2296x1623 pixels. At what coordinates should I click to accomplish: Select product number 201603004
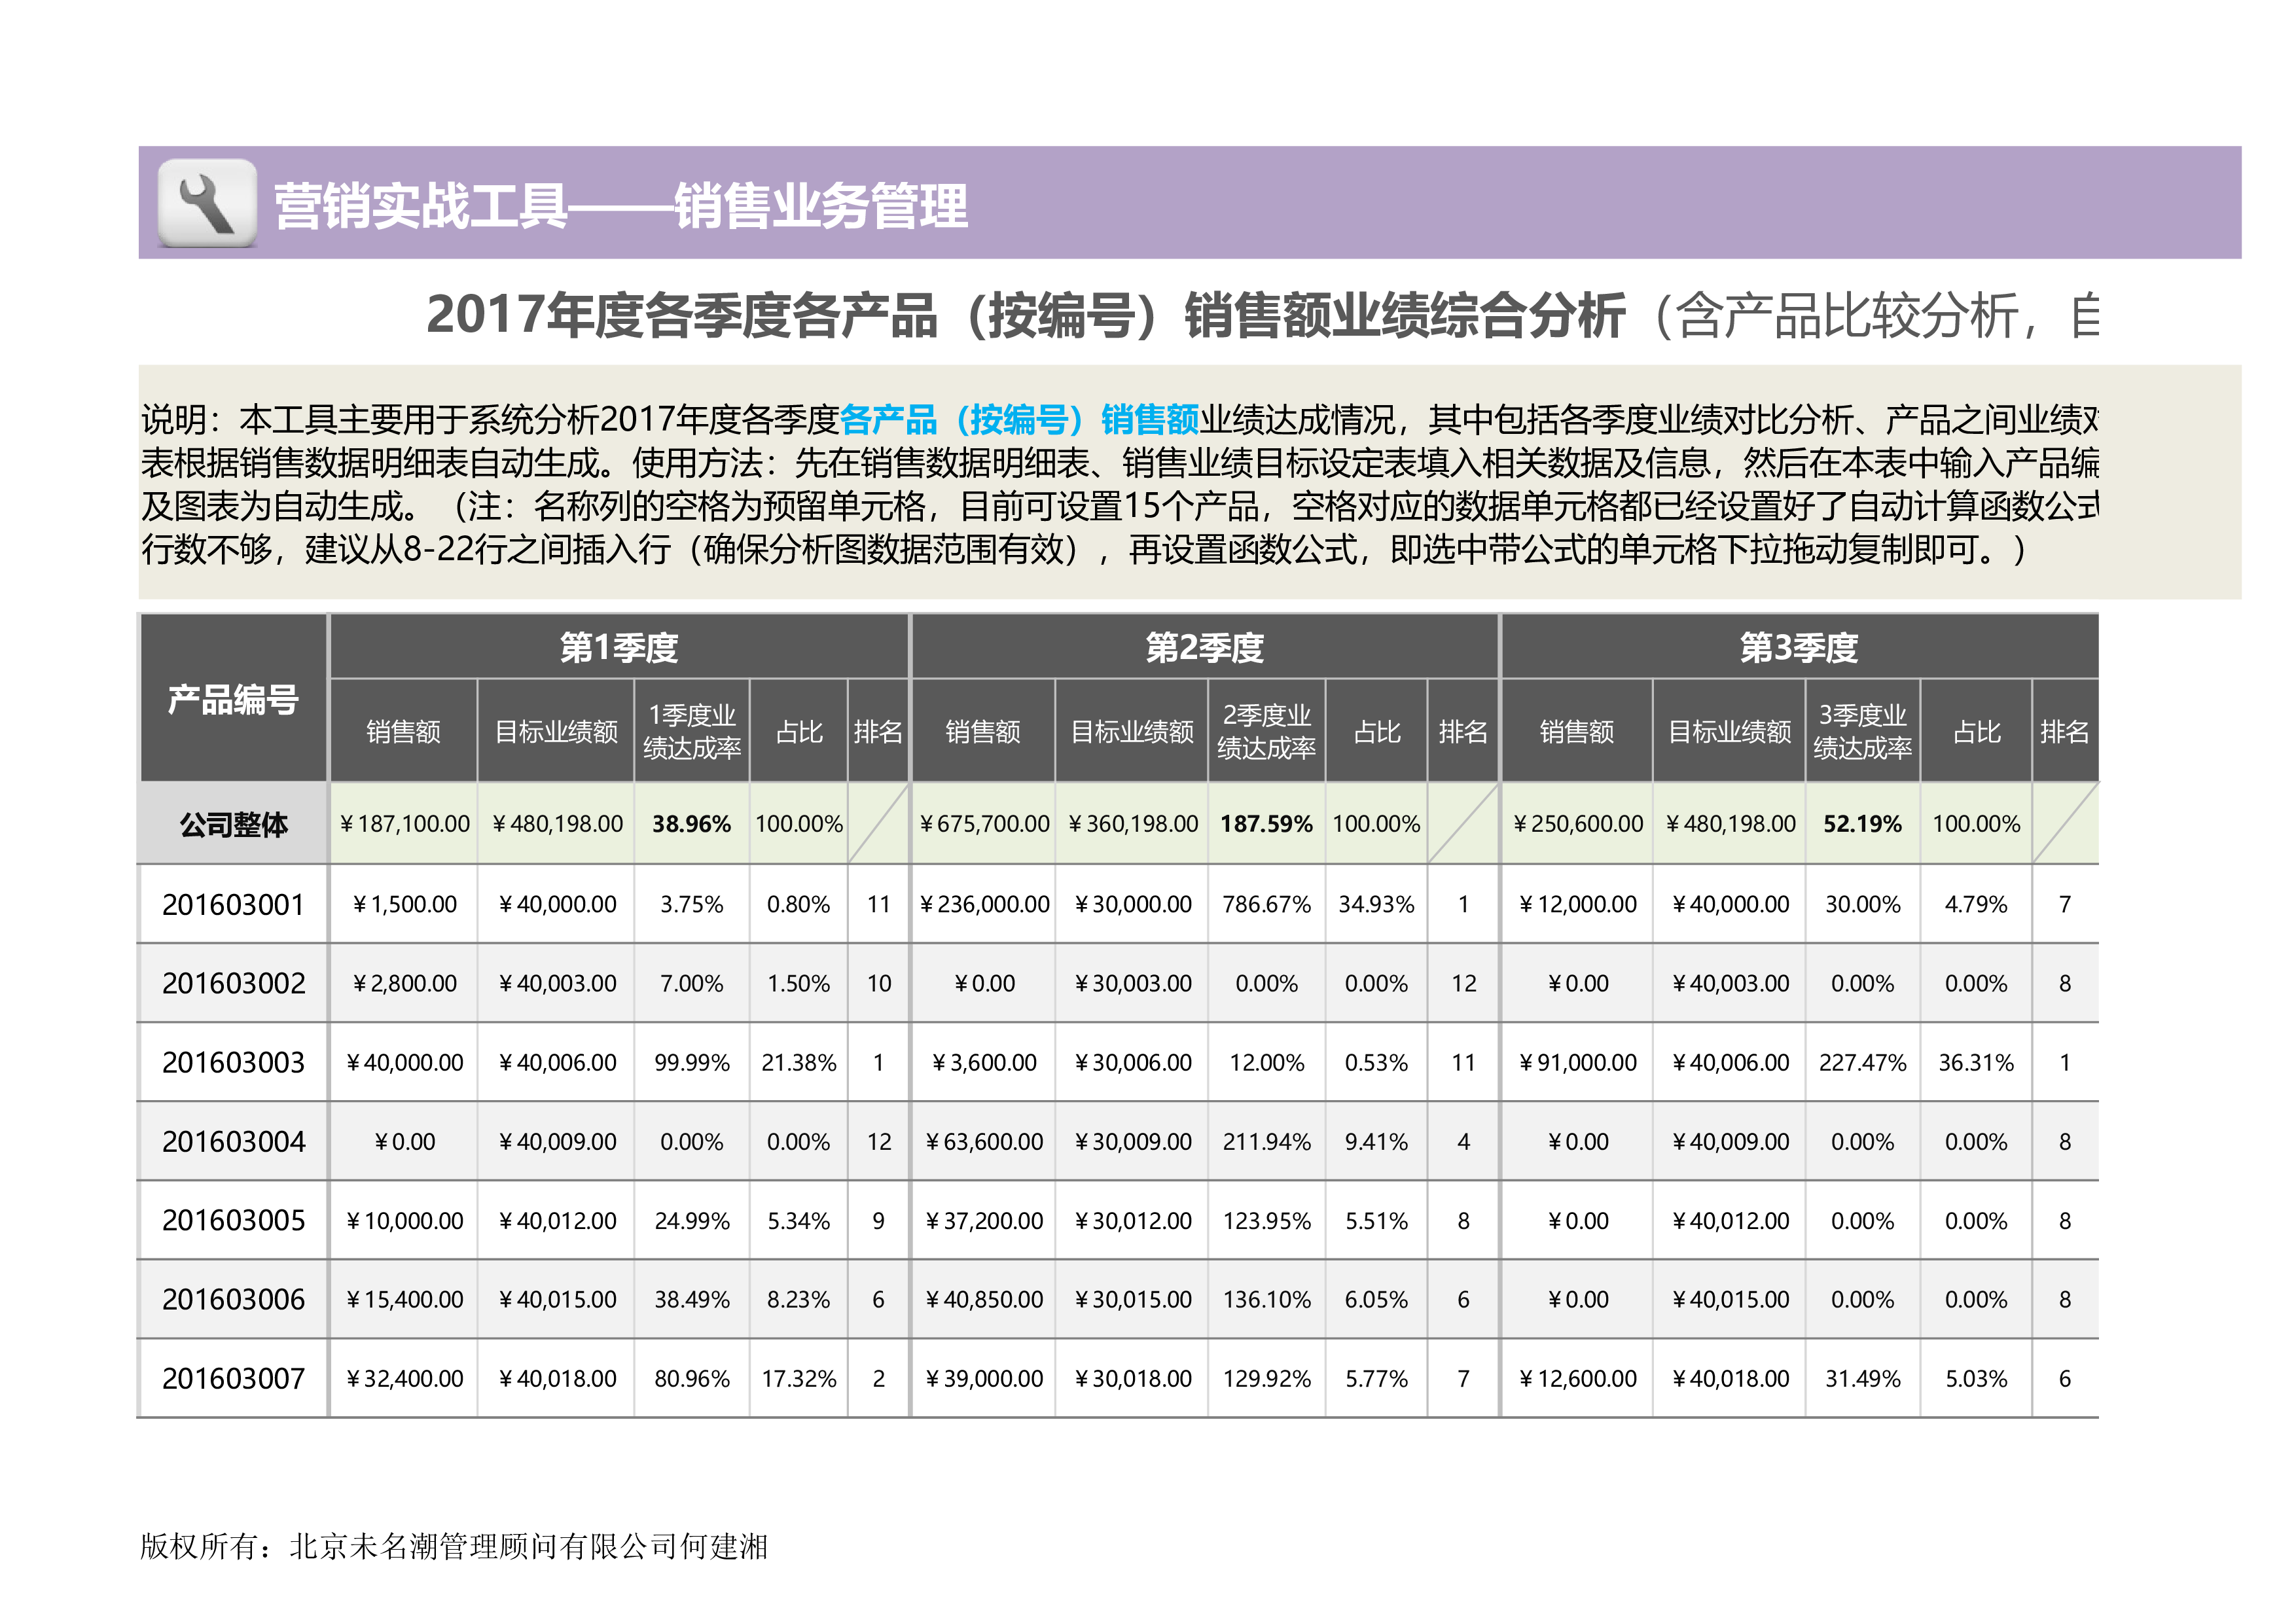pos(233,1142)
